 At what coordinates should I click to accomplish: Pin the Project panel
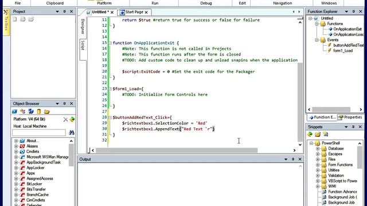pyautogui.click(x=64, y=11)
